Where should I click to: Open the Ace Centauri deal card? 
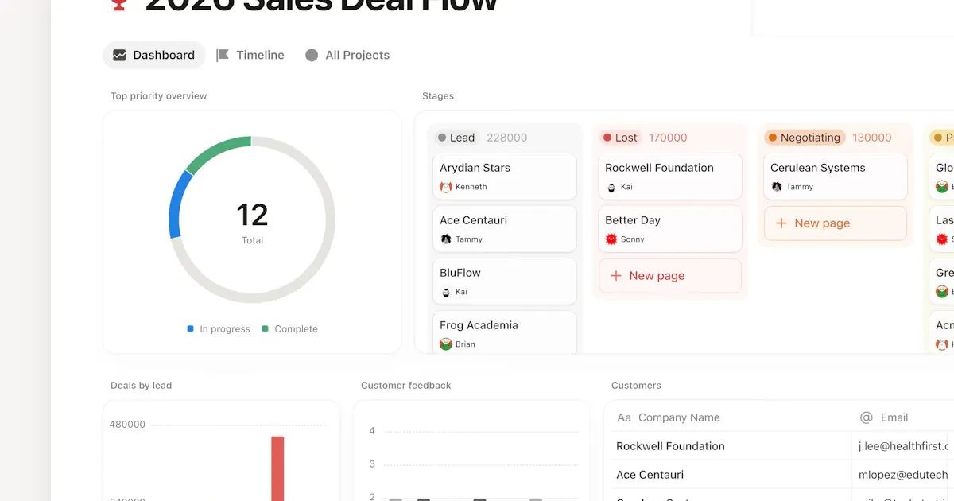(505, 229)
